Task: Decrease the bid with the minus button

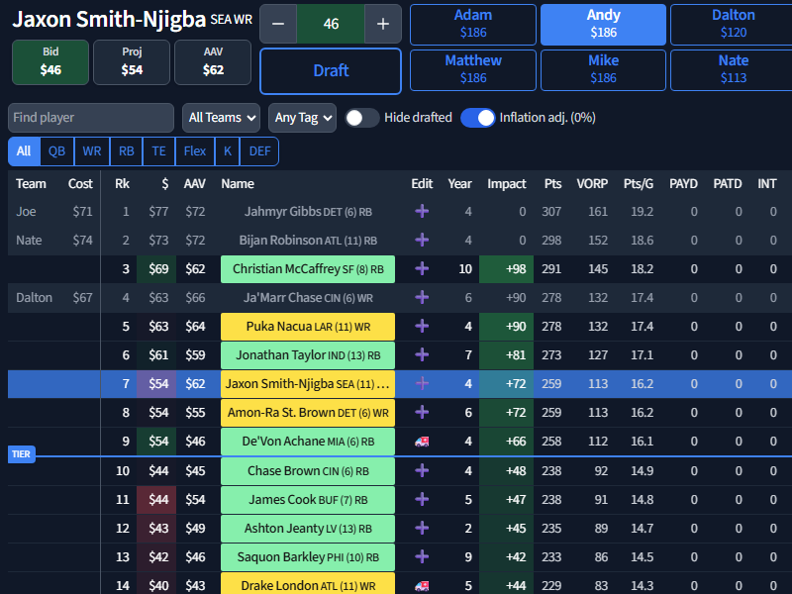Action: point(278,24)
